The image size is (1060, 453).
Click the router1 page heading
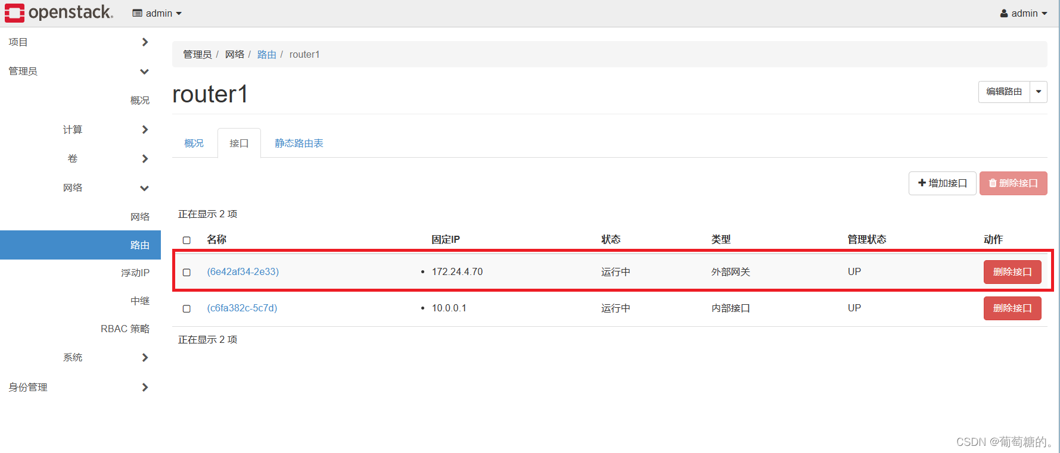click(210, 94)
